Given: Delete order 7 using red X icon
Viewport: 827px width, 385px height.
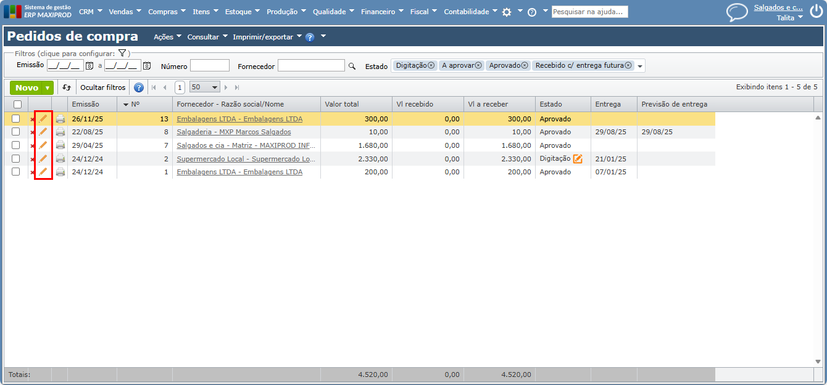Looking at the screenshot, I should [33, 146].
